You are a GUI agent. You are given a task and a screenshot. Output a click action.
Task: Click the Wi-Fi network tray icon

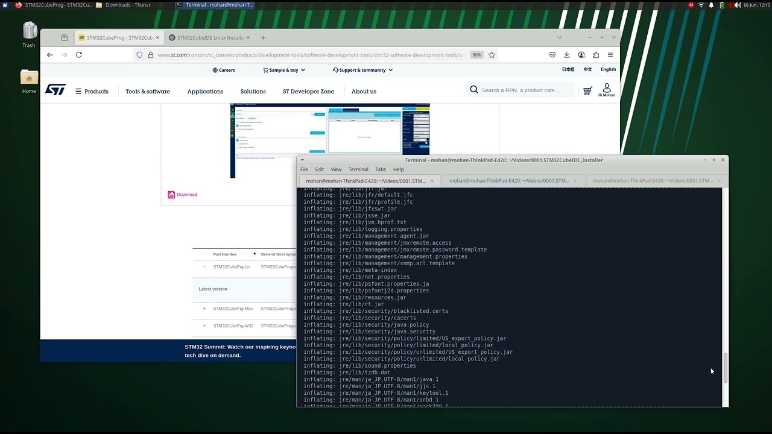(701, 5)
